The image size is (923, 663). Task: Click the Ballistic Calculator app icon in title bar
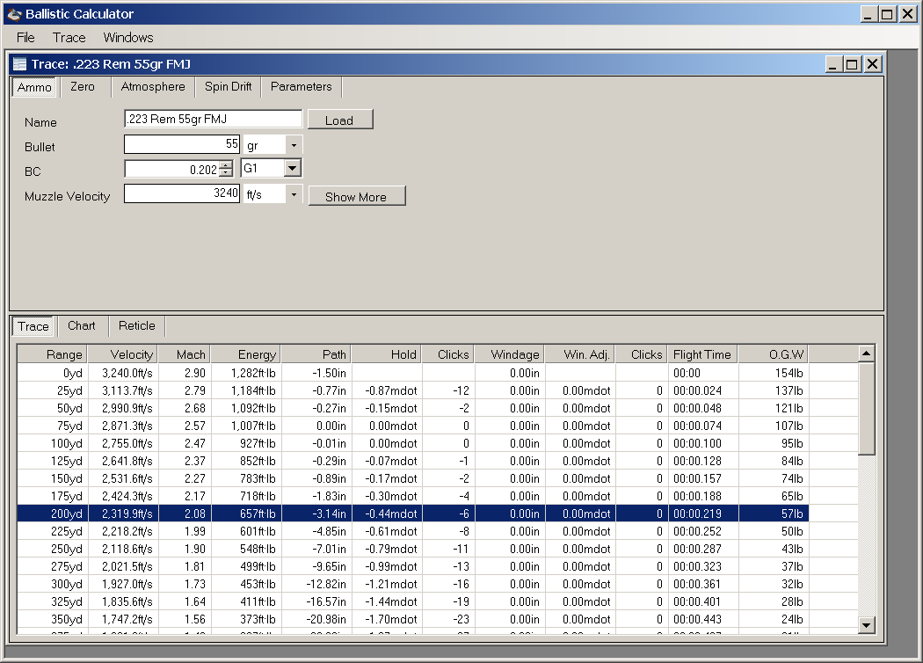point(15,14)
